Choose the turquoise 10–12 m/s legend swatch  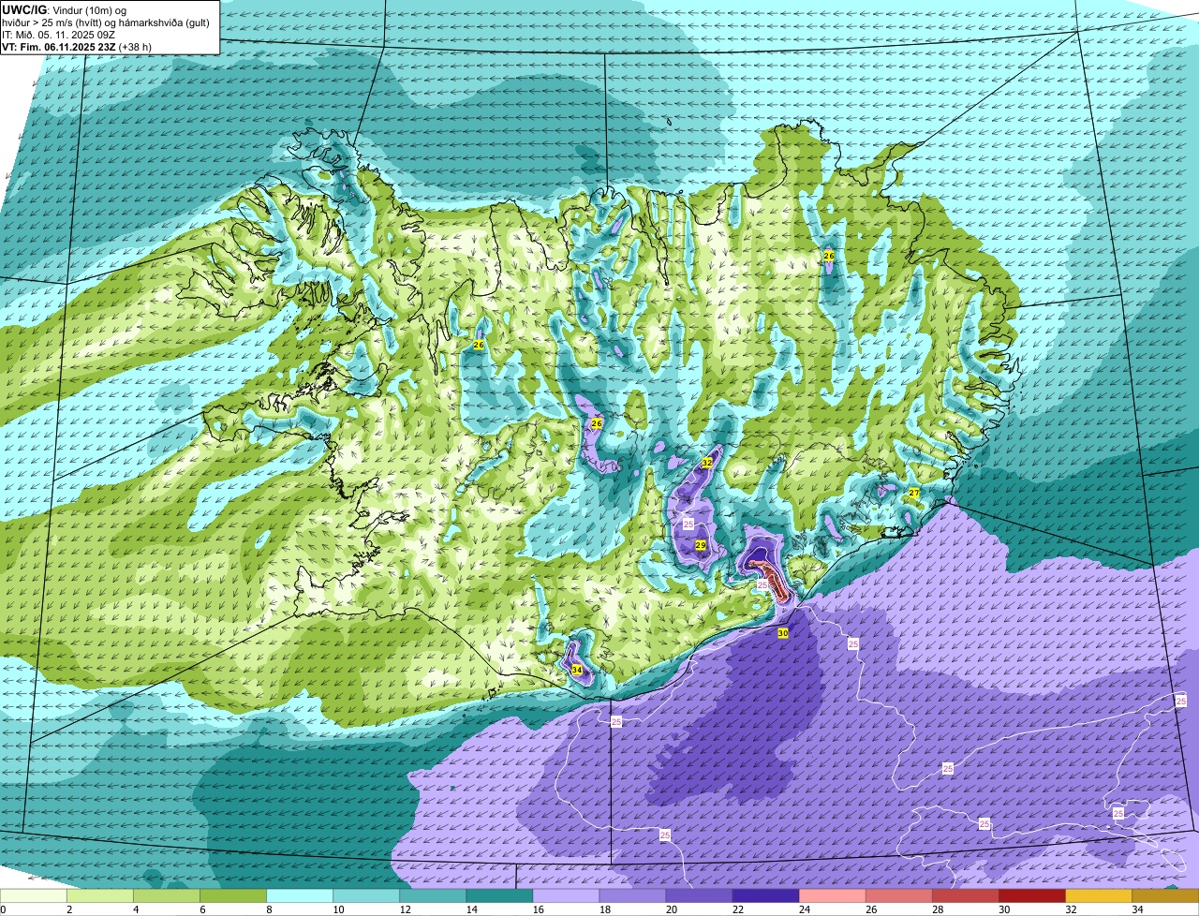pos(366,896)
